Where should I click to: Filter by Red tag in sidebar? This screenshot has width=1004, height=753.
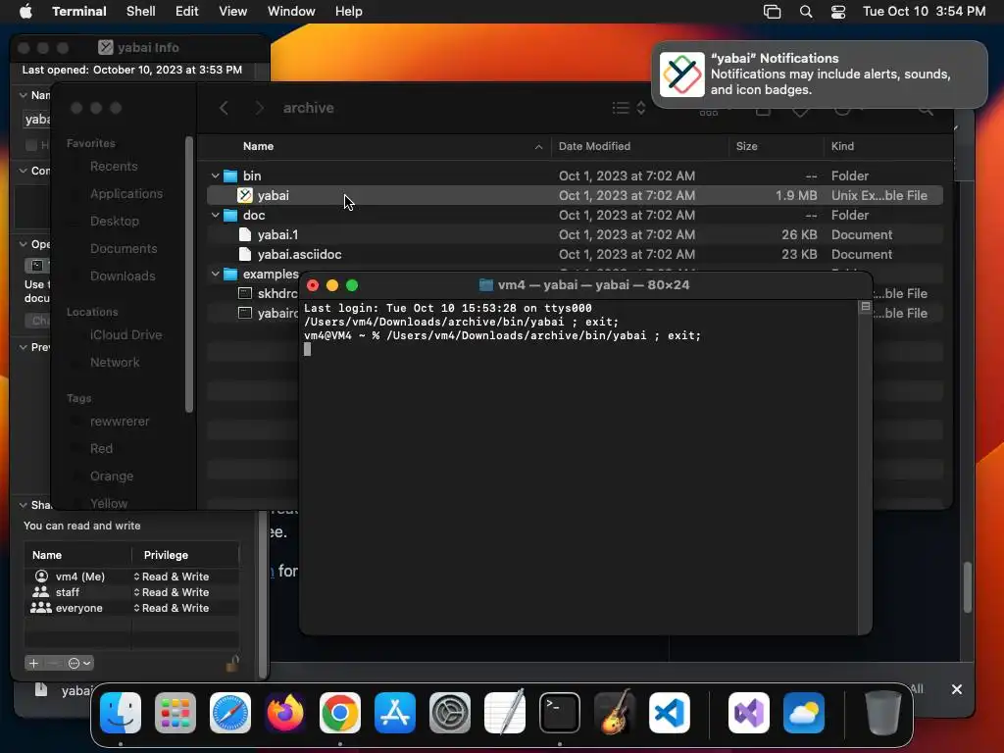[x=101, y=449]
